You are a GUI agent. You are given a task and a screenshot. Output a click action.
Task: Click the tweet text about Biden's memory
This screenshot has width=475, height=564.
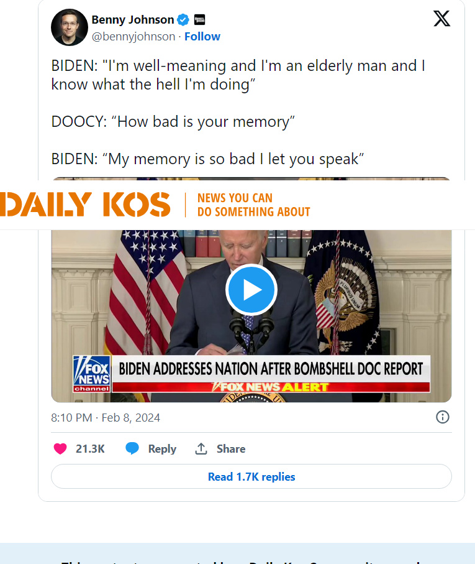click(238, 112)
